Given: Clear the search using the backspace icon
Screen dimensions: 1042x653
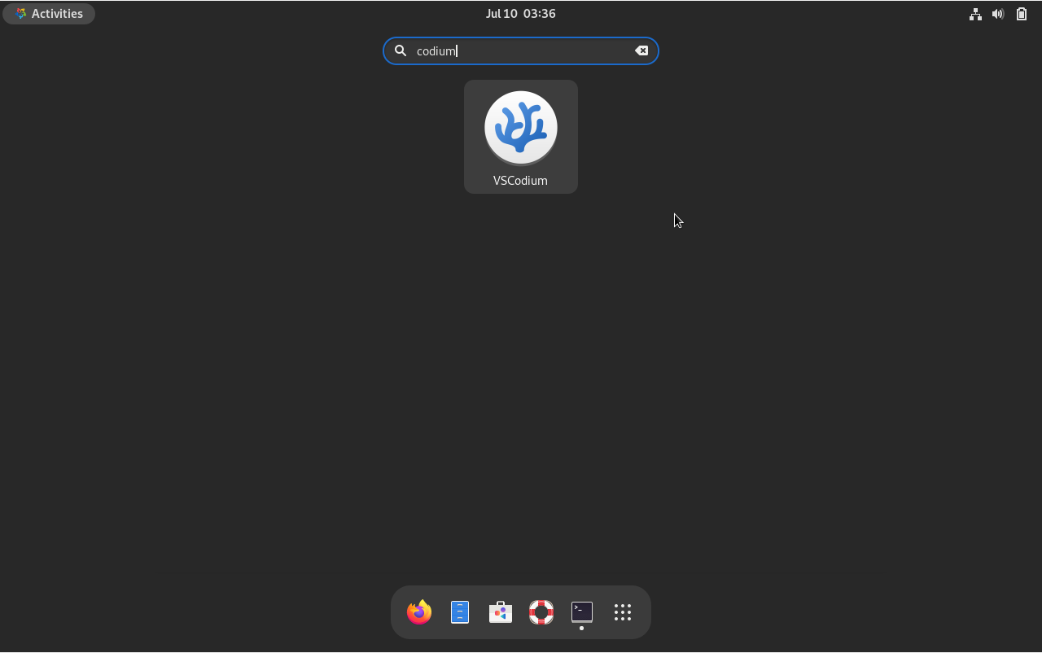Looking at the screenshot, I should 641,50.
